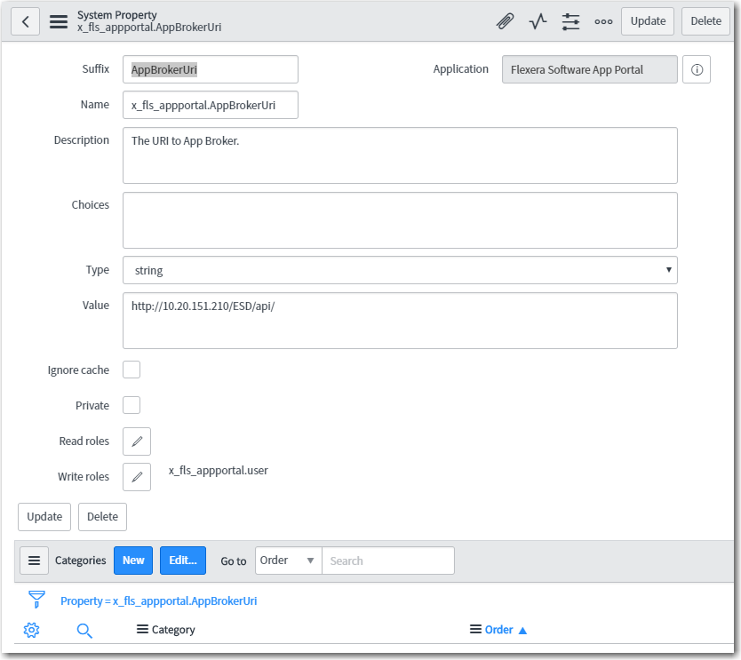The image size is (741, 660).
Task: Open more options ellipsis icon
Action: click(603, 21)
